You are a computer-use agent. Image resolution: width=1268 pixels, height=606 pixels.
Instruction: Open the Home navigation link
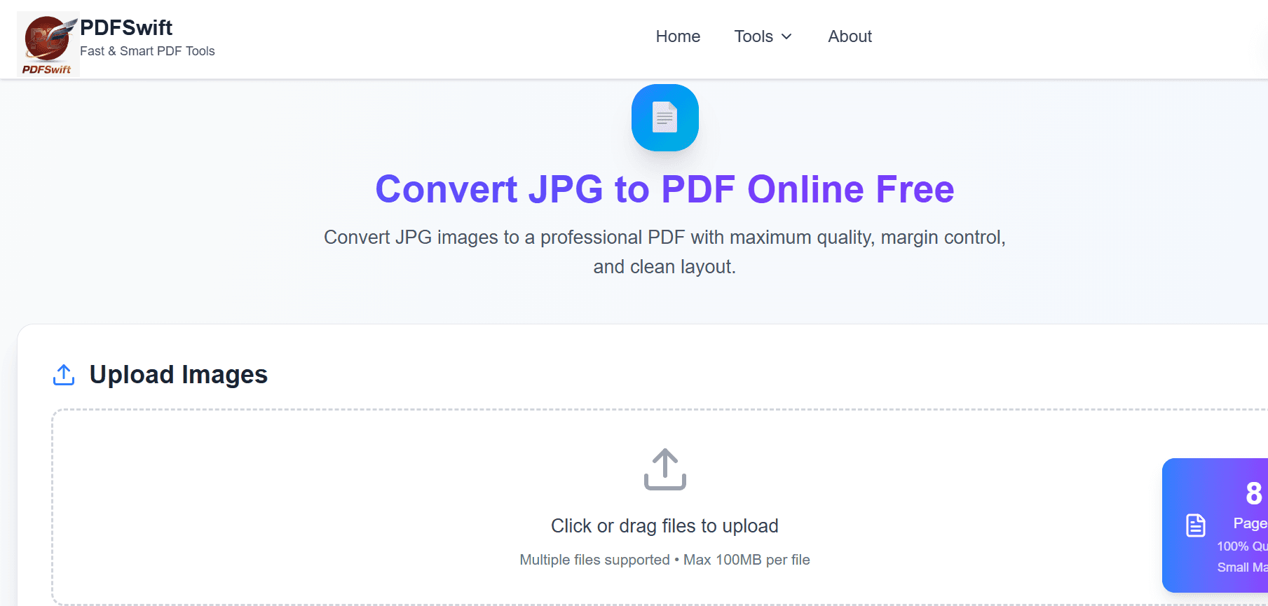point(678,36)
